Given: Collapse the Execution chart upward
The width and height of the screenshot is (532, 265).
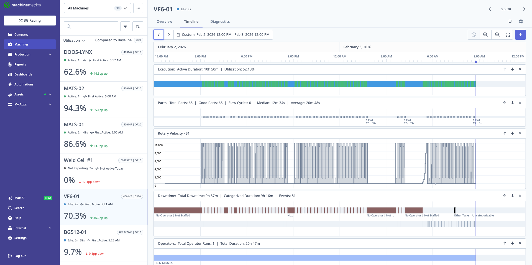Looking at the screenshot, I should (505, 69).
